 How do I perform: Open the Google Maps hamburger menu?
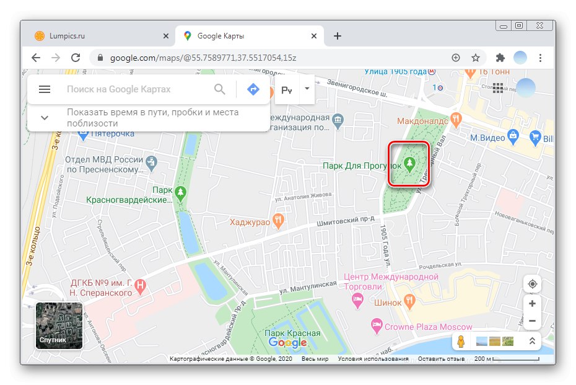click(x=45, y=89)
